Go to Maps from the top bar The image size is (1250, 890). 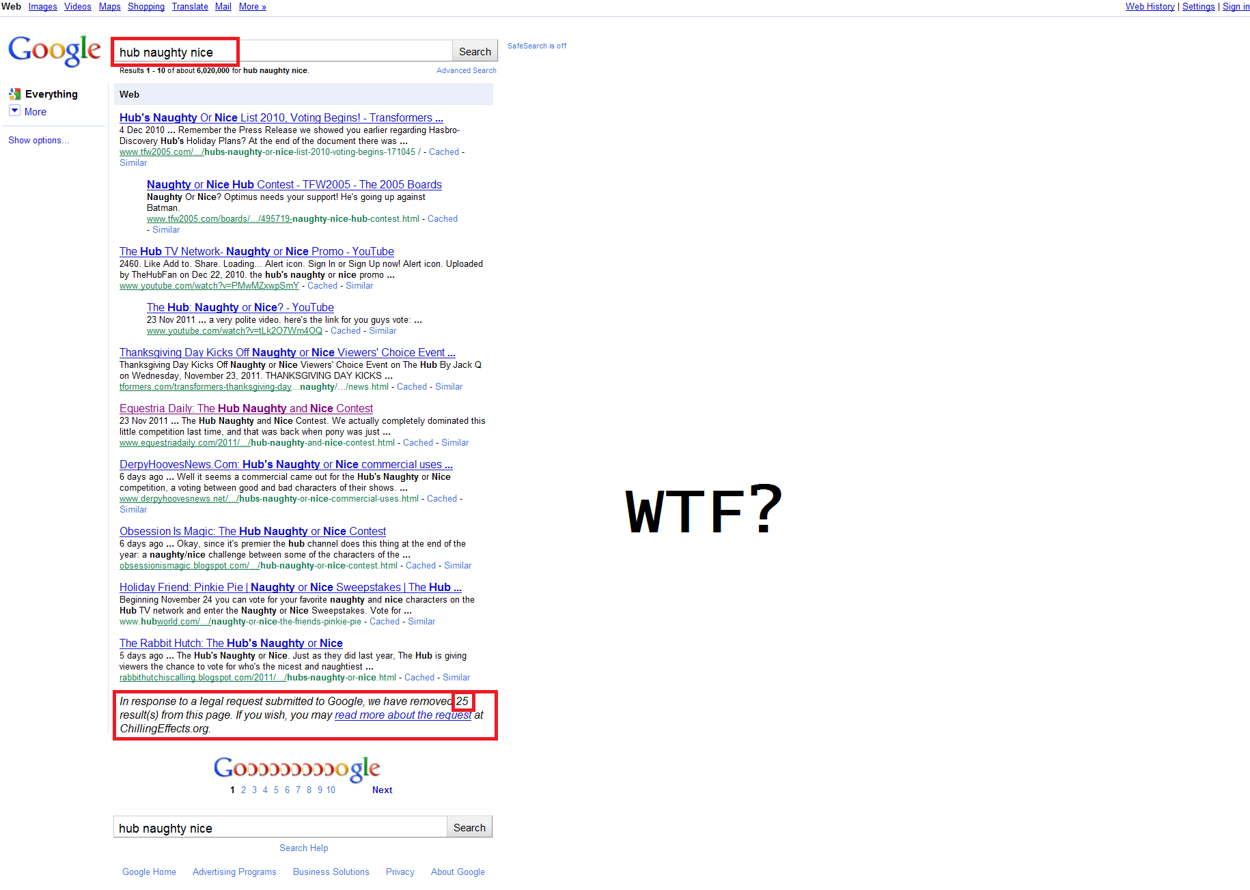click(109, 7)
